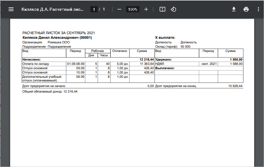Click the heading РАСЧЕТНЫЙ ЛИСТОК ЗА СЕНТЯБРЬ 2021
The image size is (264, 167).
pyautogui.click(x=58, y=33)
